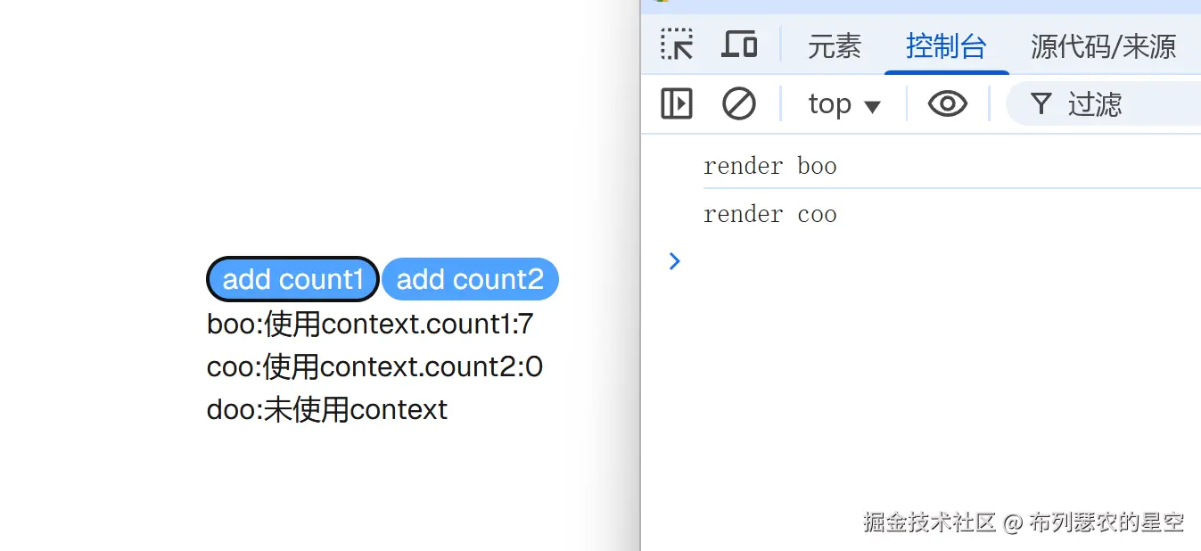Image resolution: width=1201 pixels, height=551 pixels.
Task: Show the console sidebar panel icon
Action: [677, 103]
